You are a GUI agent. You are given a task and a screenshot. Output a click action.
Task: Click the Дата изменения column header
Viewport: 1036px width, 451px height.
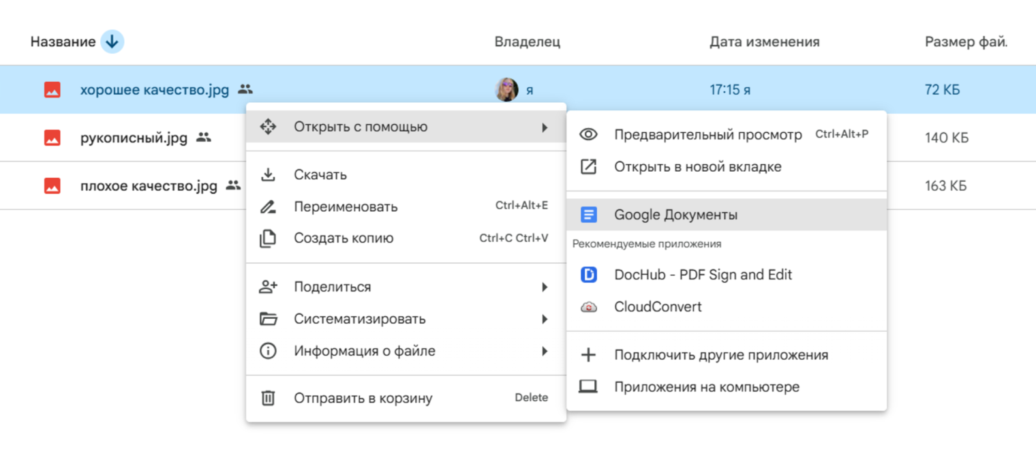pyautogui.click(x=764, y=42)
